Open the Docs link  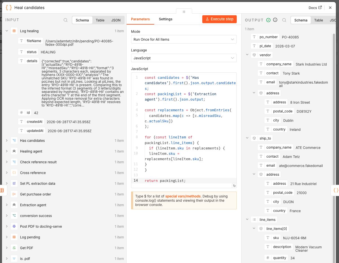click(315, 8)
